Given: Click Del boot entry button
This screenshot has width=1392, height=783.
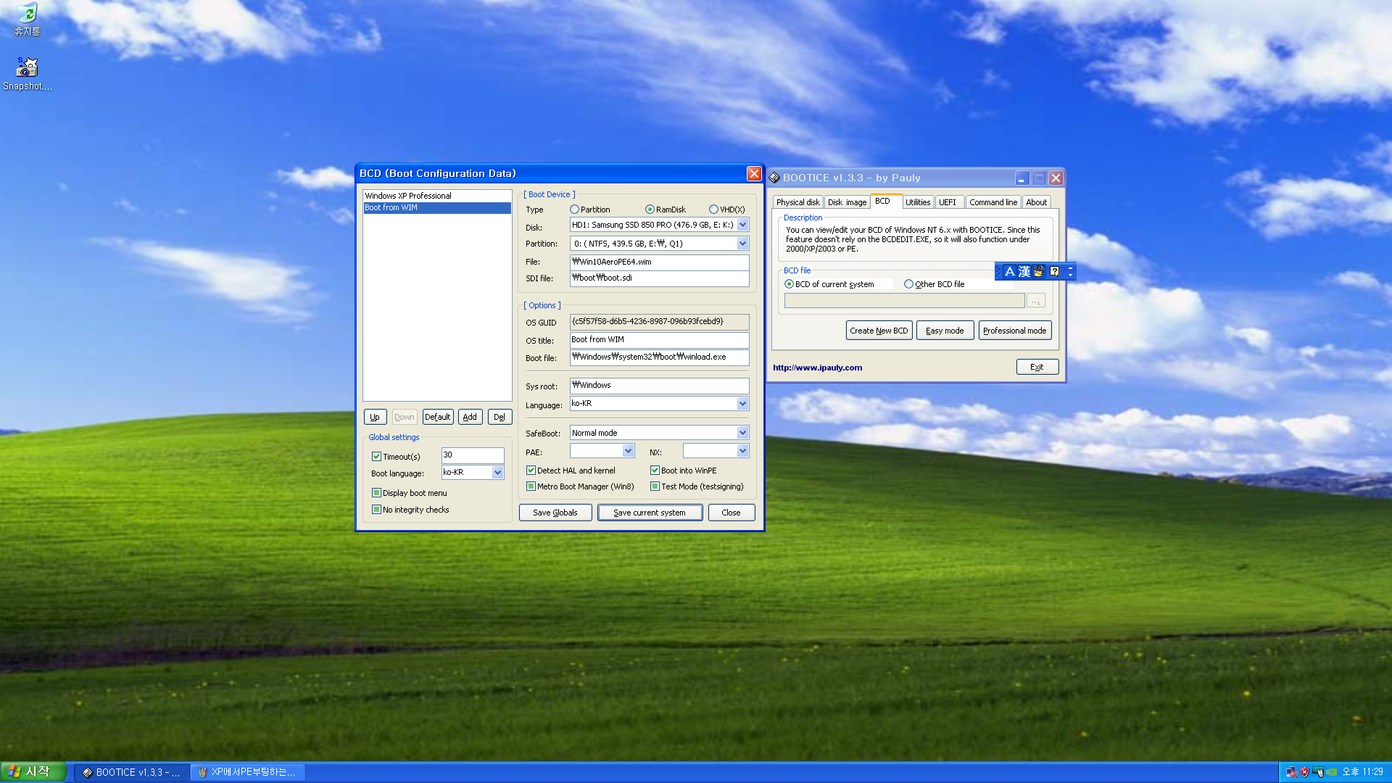Looking at the screenshot, I should (500, 417).
